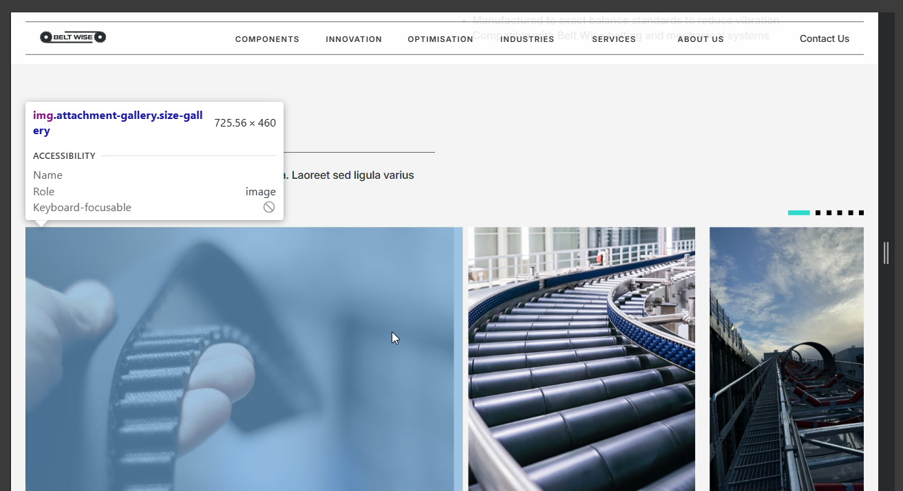Open the Components menu
The width and height of the screenshot is (903, 491).
[x=267, y=39]
